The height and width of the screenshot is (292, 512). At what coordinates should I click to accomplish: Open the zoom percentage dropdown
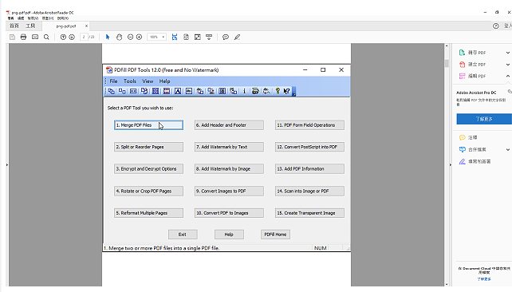[x=163, y=37]
